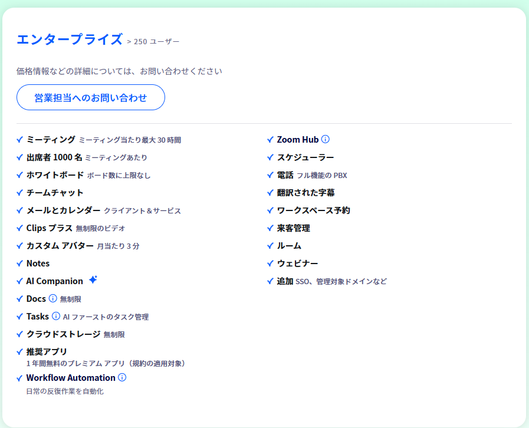The height and width of the screenshot is (428, 529).
Task: Select the 来客管理 feature item
Action: [293, 228]
